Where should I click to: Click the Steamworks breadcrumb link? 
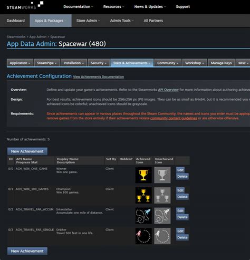(x=16, y=37)
